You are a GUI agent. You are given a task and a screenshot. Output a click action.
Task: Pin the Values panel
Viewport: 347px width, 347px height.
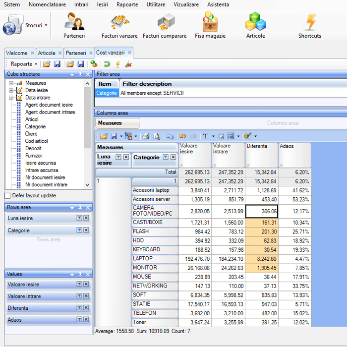[x=80, y=275]
